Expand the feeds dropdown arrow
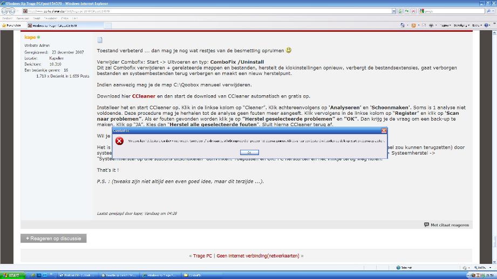 click(x=419, y=25)
